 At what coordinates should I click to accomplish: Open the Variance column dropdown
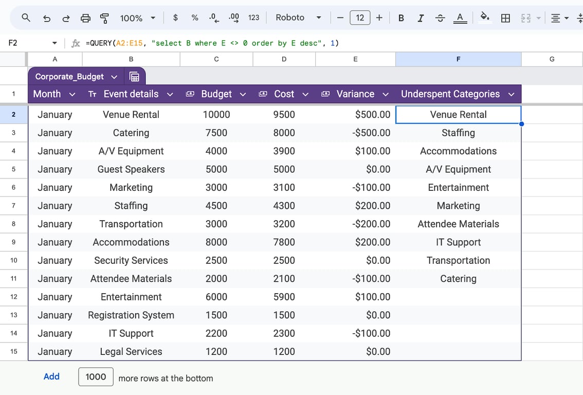386,95
